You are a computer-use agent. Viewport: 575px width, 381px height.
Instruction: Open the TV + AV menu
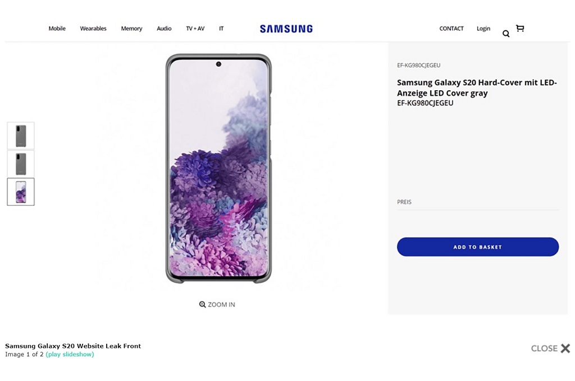pos(195,29)
